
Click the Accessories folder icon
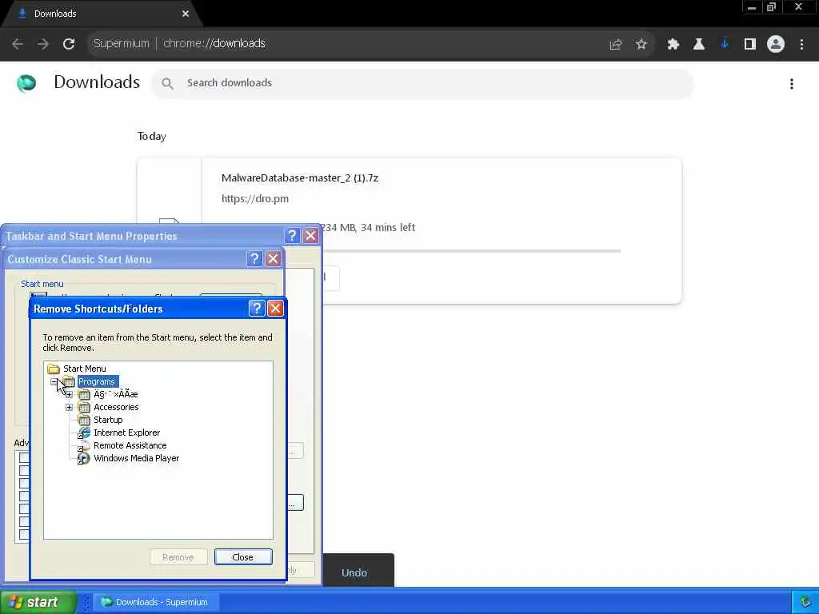(83, 407)
